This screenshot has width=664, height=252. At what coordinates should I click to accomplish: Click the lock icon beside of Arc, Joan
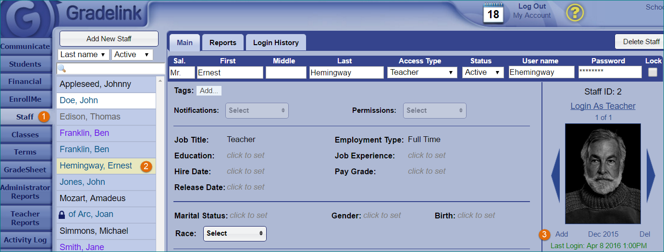[x=61, y=215]
